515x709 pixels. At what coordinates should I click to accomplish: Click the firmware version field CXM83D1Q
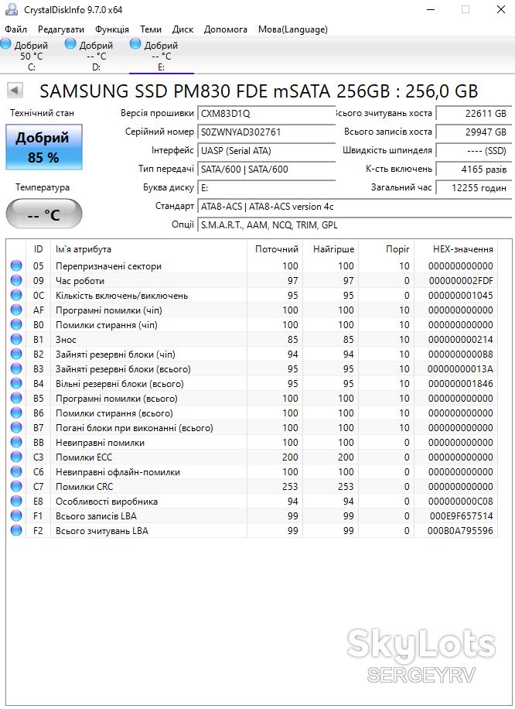click(x=266, y=114)
